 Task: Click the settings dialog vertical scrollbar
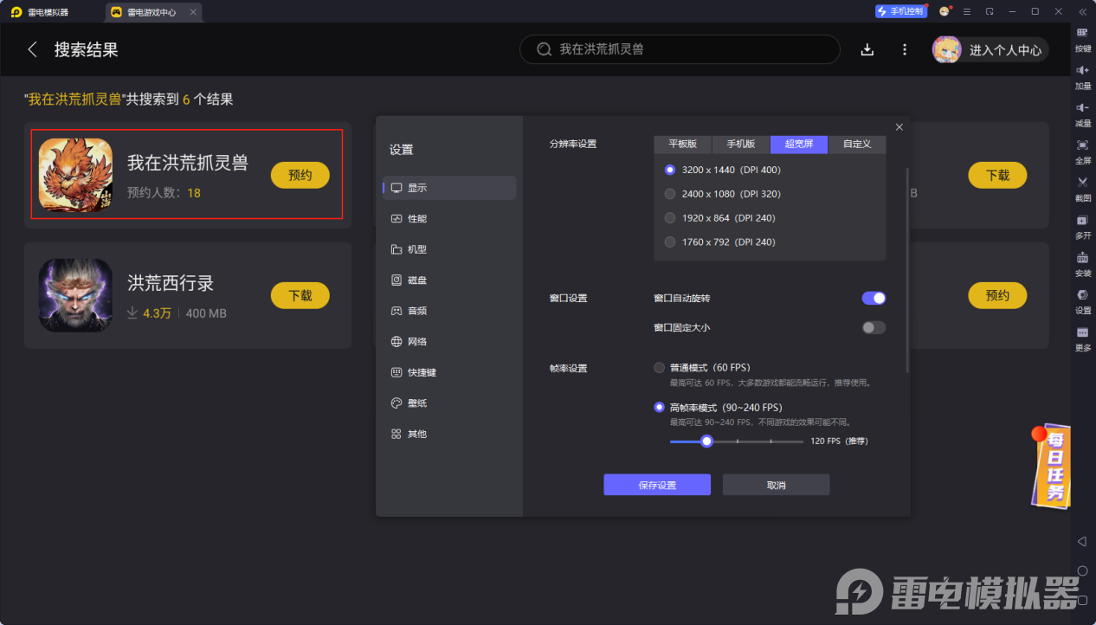(x=907, y=270)
